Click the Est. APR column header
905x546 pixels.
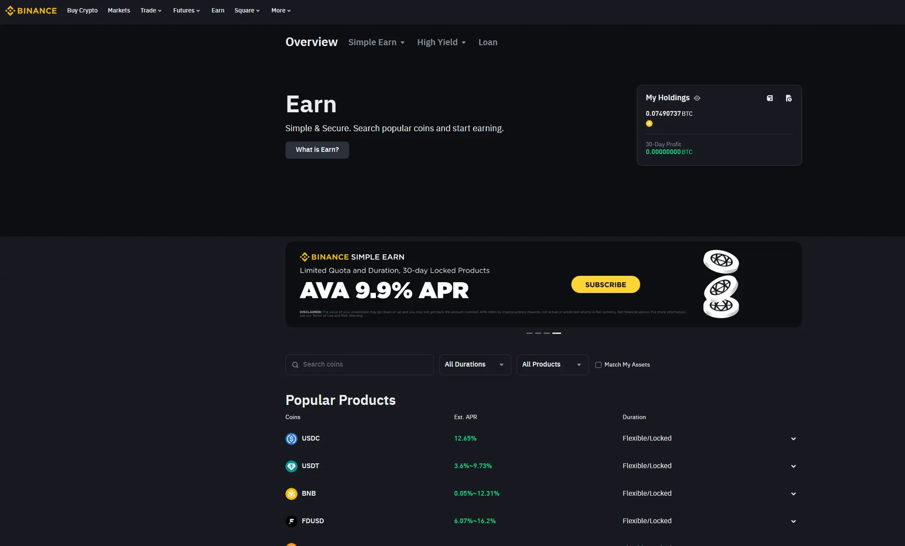tap(465, 417)
